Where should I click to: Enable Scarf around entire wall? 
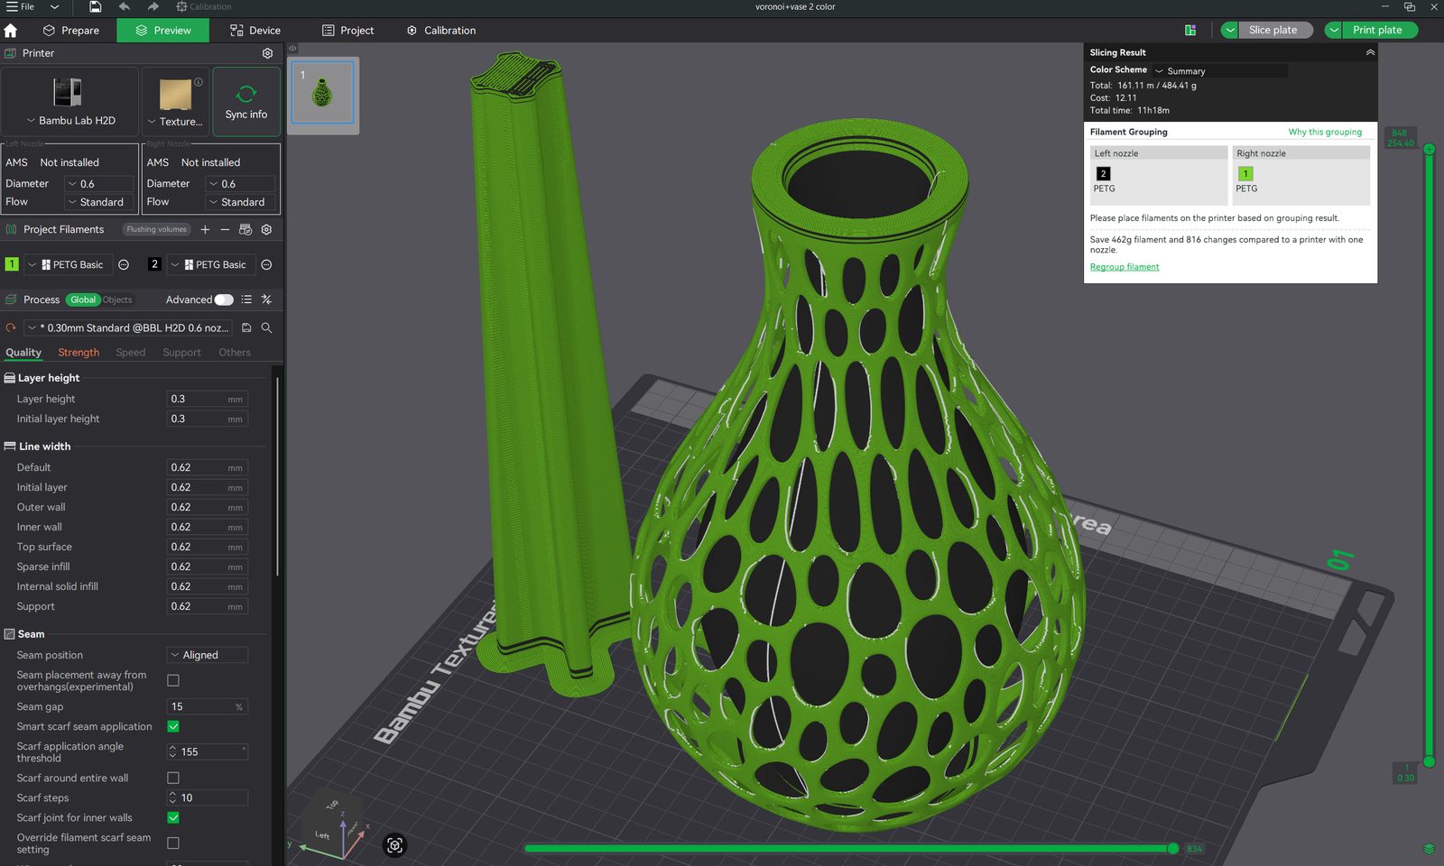pyautogui.click(x=173, y=778)
